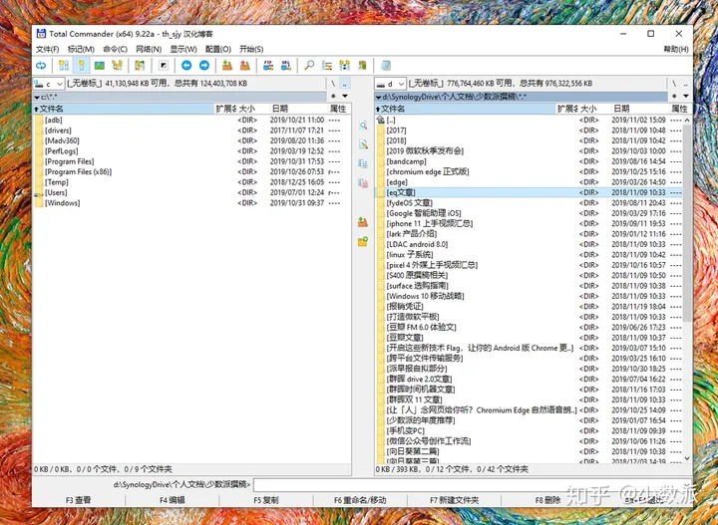Go forward with the blue right arrow
The height and width of the screenshot is (525, 718).
pyautogui.click(x=204, y=66)
